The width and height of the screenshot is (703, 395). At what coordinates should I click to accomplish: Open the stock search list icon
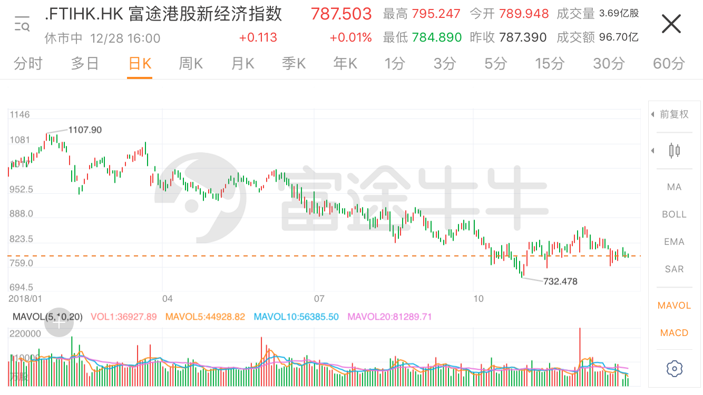coord(22,24)
